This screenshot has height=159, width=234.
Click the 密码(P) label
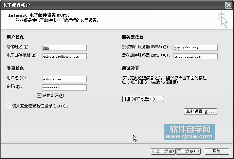[x=14, y=86]
